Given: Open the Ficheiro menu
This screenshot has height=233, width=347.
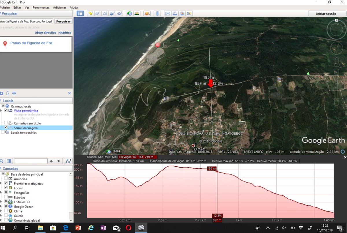Looking at the screenshot, I should pos(5,8).
